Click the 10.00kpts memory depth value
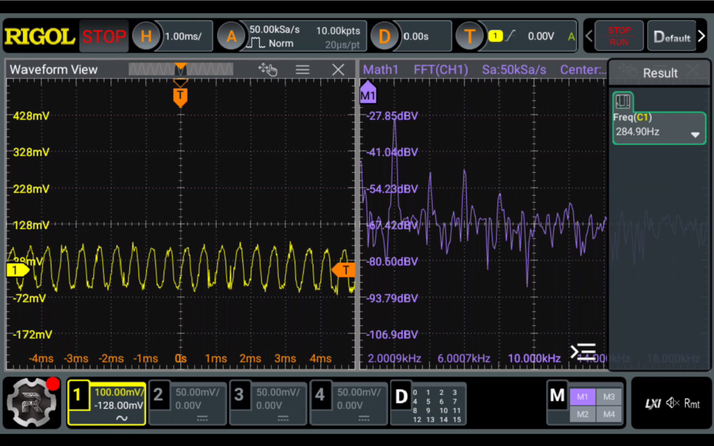 click(338, 31)
